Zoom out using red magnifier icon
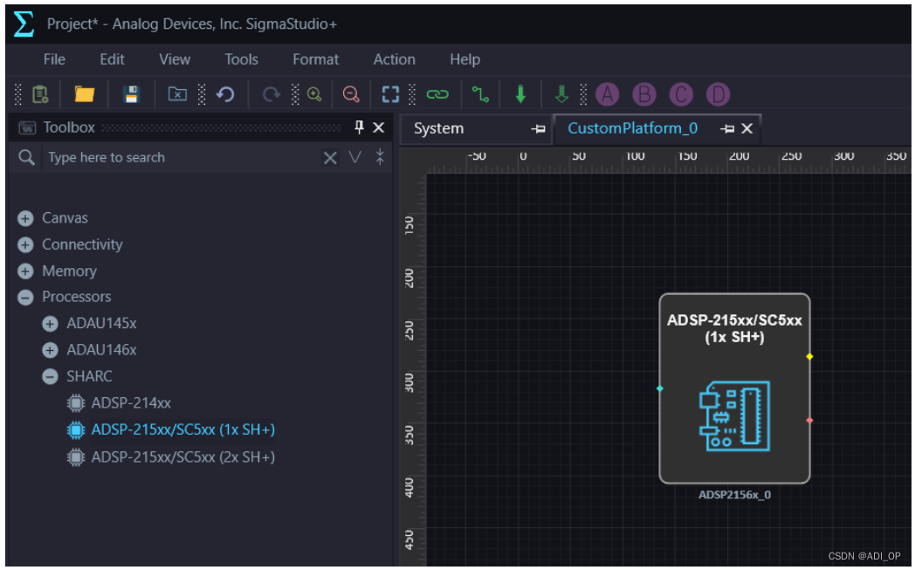The width and height of the screenshot is (915, 570). (351, 94)
